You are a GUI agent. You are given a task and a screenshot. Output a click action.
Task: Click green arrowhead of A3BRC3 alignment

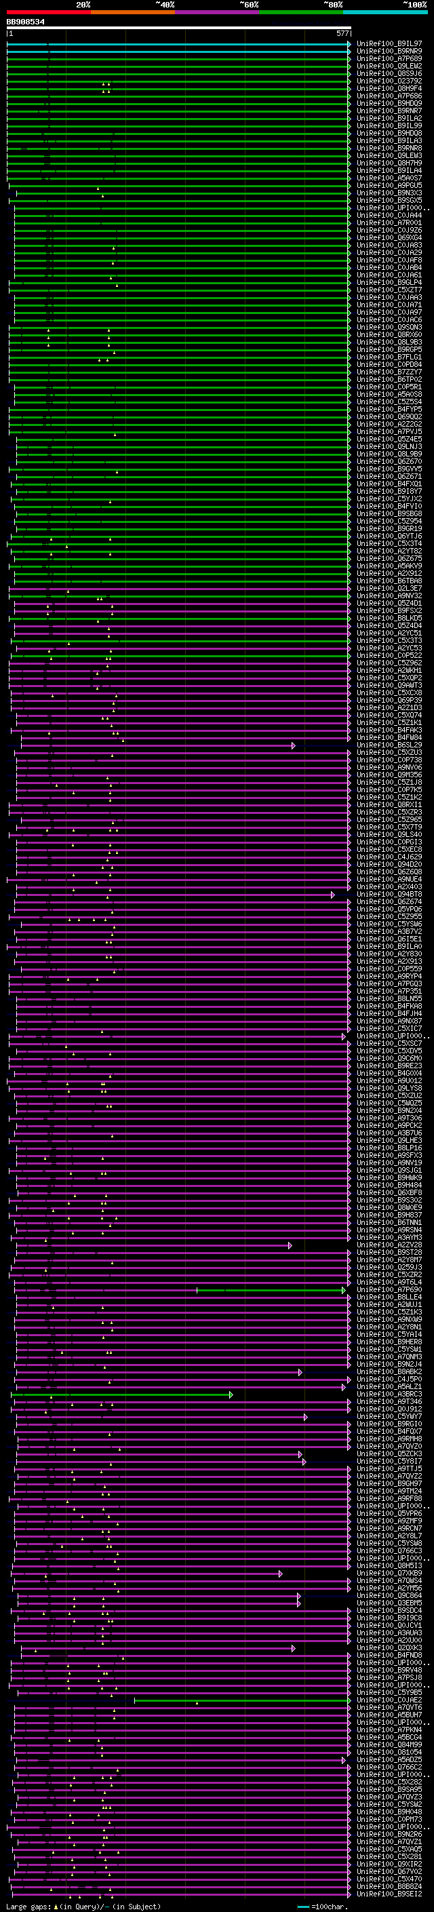(231, 1394)
